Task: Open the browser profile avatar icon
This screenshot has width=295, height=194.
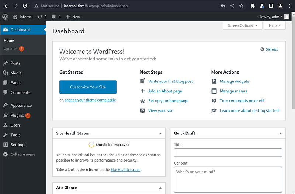Action: coord(280,6)
